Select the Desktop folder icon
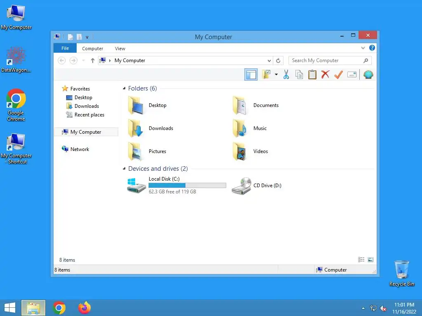The width and height of the screenshot is (422, 316). point(136,105)
